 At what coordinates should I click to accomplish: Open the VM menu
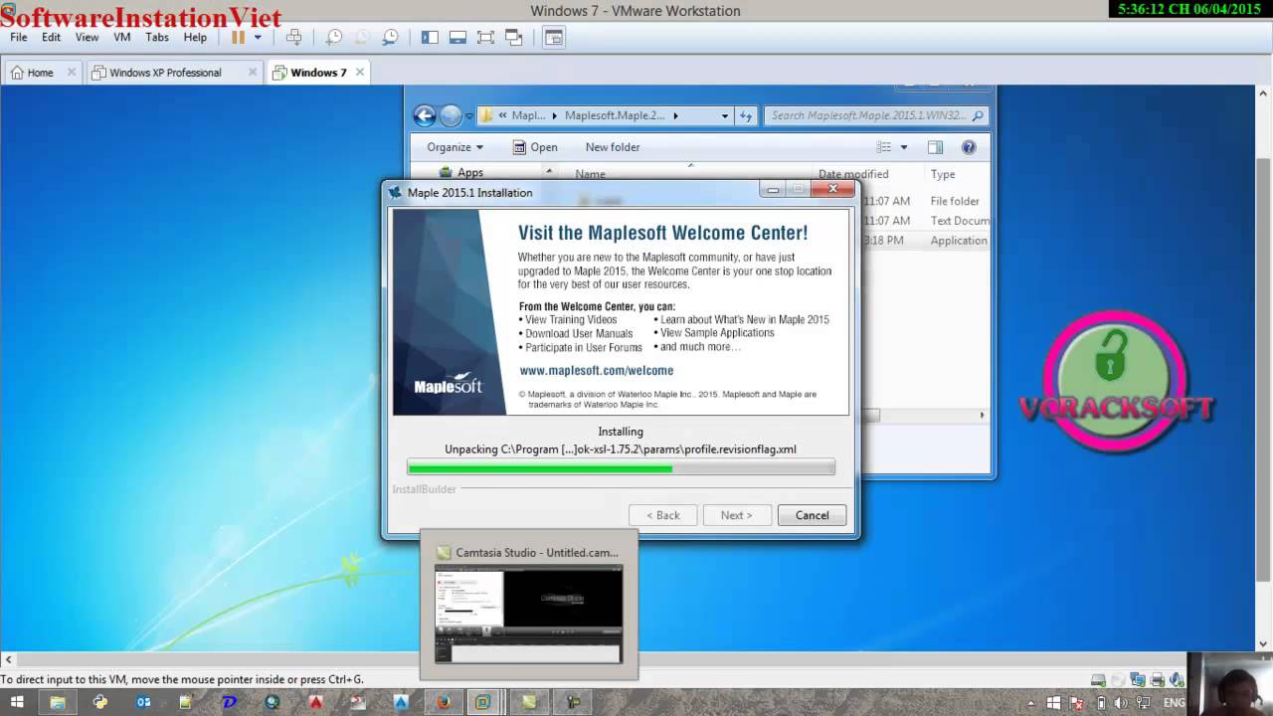pos(122,37)
